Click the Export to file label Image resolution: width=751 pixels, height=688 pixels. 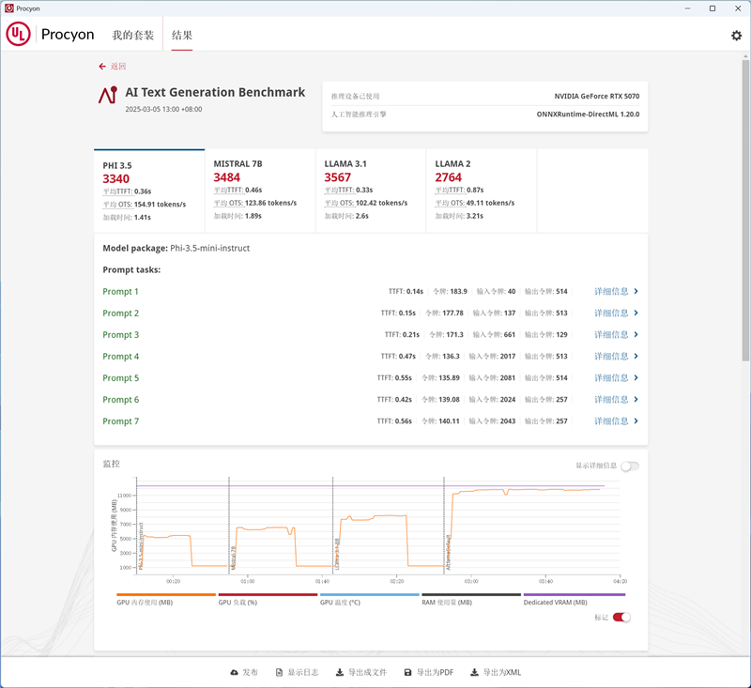pyautogui.click(x=367, y=673)
